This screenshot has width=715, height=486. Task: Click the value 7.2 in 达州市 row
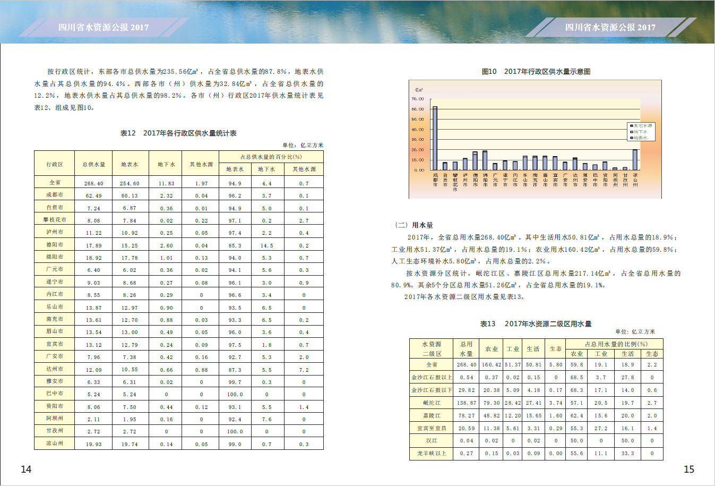[304, 370]
